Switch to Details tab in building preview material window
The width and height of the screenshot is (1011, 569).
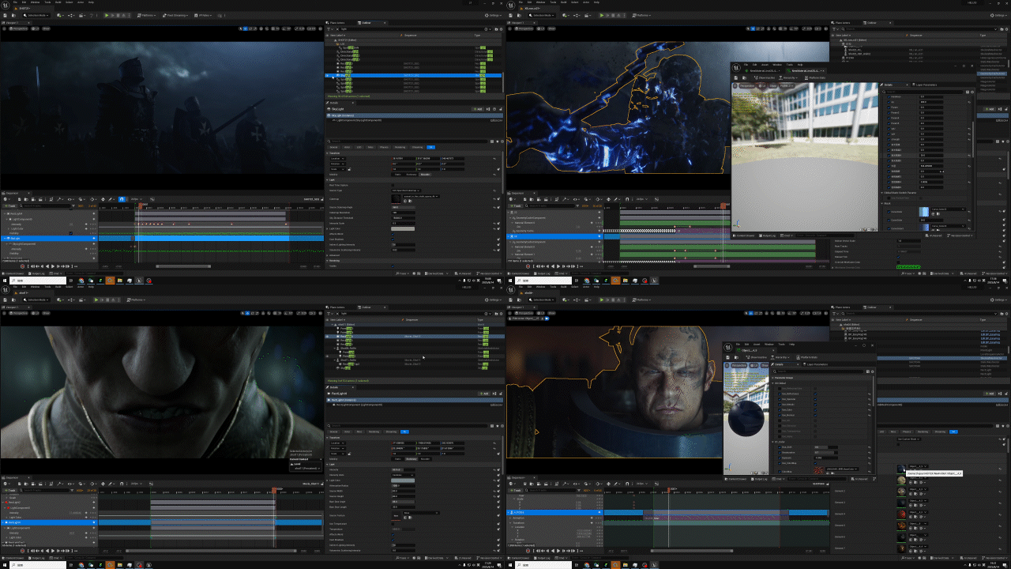(x=889, y=85)
